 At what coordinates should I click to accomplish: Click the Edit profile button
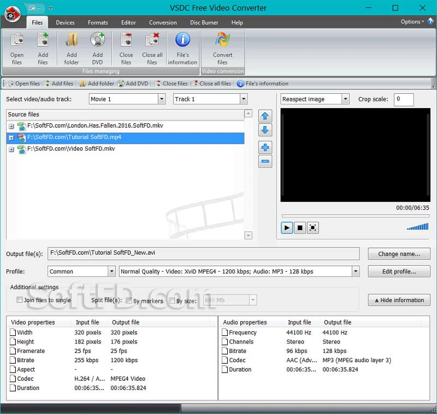point(399,271)
